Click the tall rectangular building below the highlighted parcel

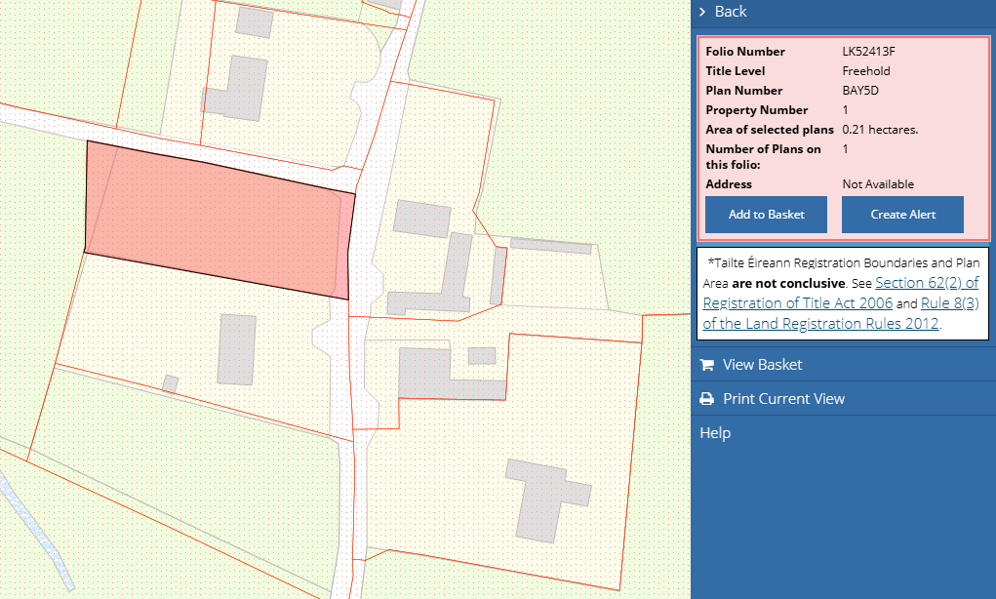tap(236, 348)
